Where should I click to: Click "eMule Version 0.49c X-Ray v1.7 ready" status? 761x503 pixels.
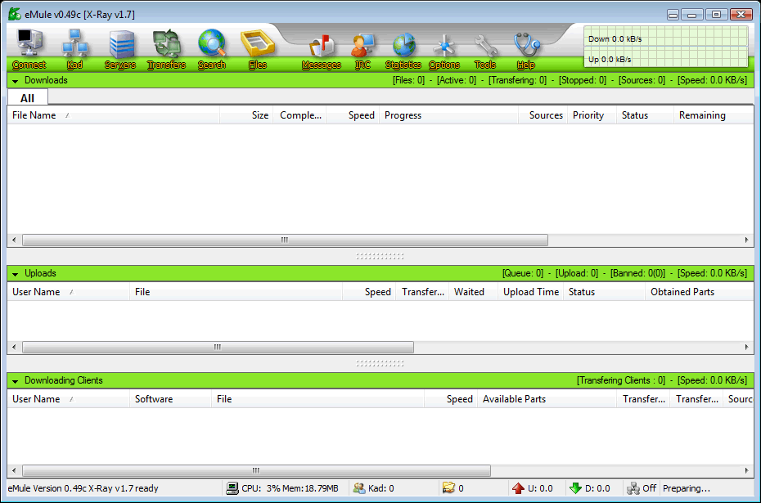click(x=83, y=488)
